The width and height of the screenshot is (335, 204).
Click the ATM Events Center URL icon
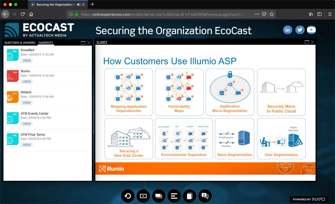point(13,118)
